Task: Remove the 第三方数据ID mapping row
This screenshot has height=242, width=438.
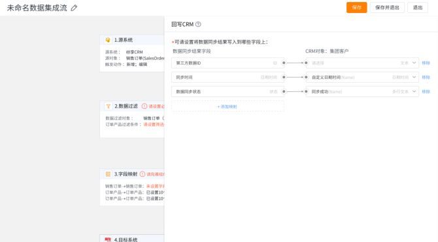Action: tap(426, 63)
